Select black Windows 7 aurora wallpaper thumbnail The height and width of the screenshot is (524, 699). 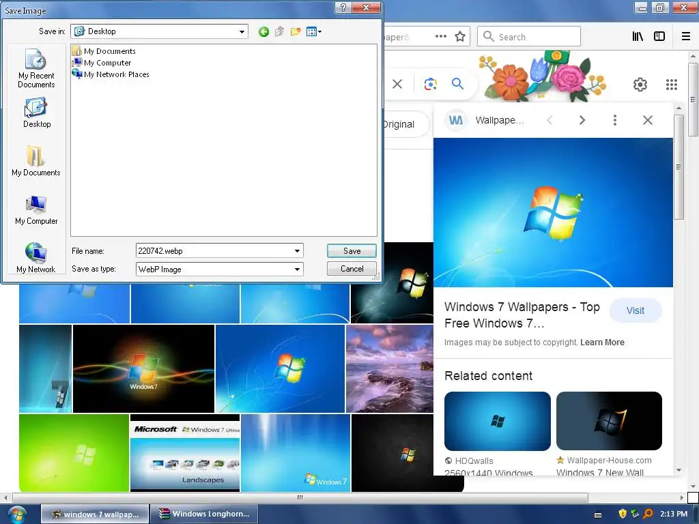click(143, 369)
